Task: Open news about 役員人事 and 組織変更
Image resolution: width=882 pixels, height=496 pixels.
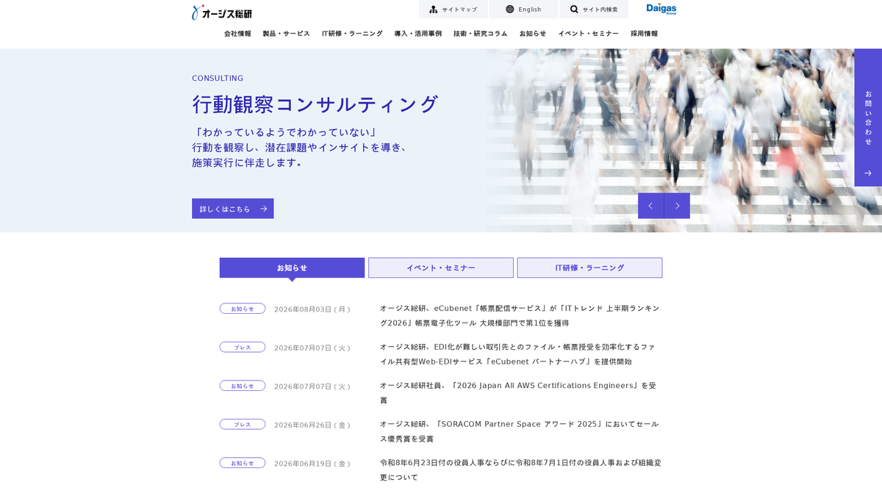Action: (520, 470)
